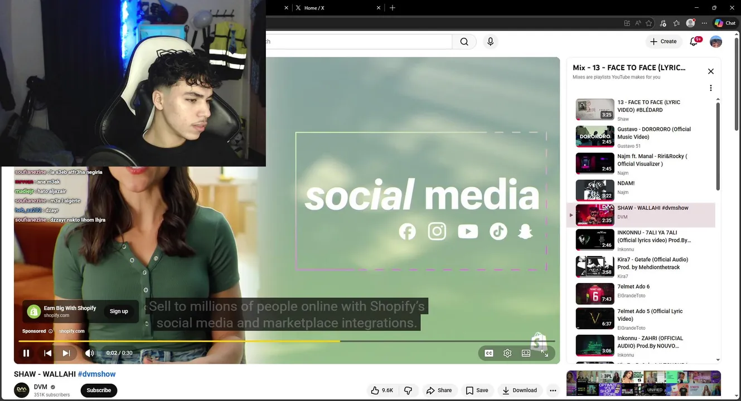Mute the video volume
The width and height of the screenshot is (741, 401).
89,353
